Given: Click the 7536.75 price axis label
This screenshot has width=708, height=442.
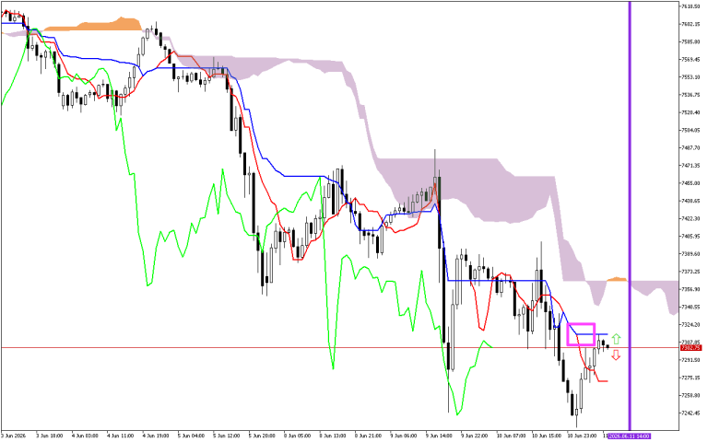Looking at the screenshot, I should pos(690,95).
